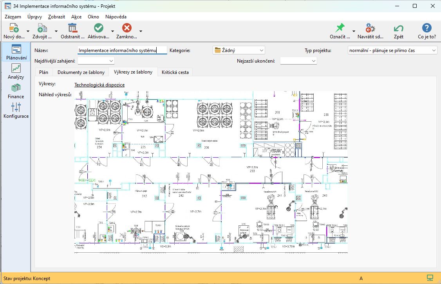Switch to the Kritická cesta tab
The height and width of the screenshot is (284, 441).
175,72
